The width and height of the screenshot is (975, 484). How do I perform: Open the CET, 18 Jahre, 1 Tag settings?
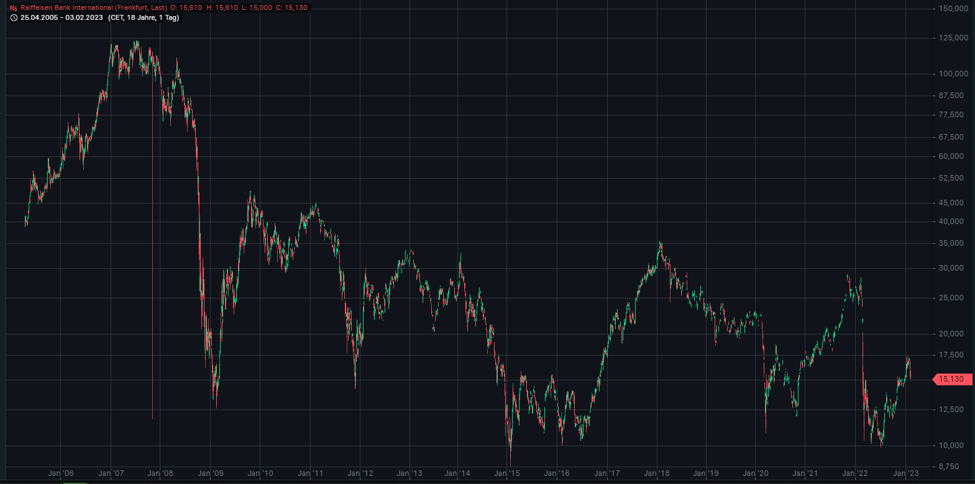[144, 18]
